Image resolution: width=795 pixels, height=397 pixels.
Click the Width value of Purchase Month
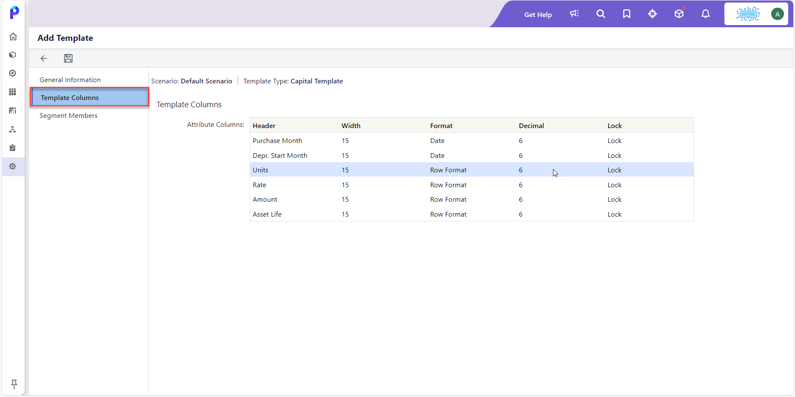tap(345, 140)
